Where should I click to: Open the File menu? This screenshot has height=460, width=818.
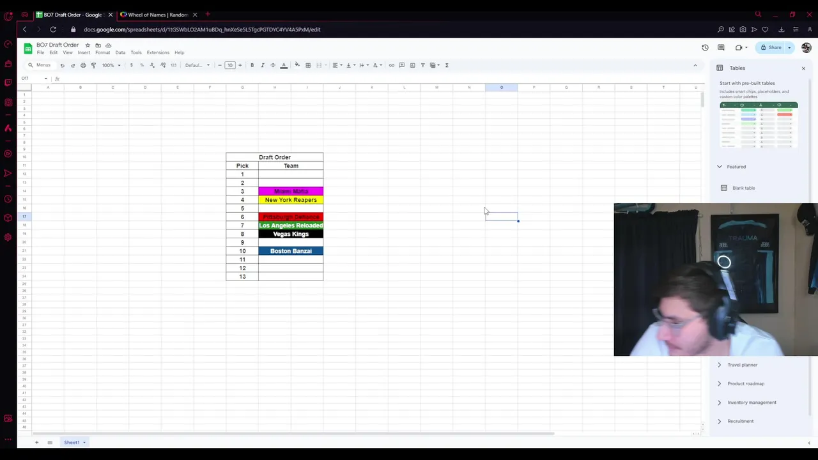[x=40, y=52]
